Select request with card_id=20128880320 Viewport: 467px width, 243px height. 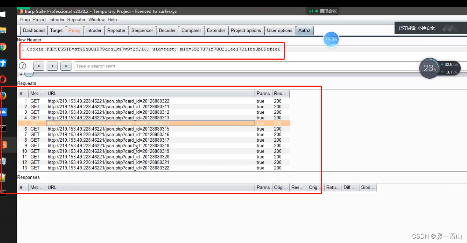coord(154,157)
